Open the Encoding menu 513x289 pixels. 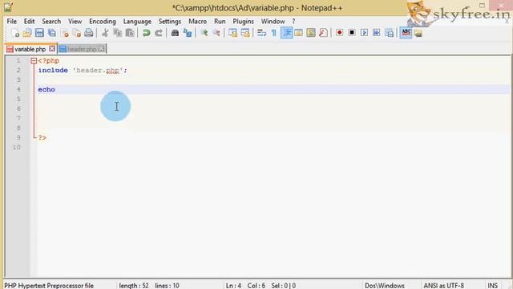103,22
